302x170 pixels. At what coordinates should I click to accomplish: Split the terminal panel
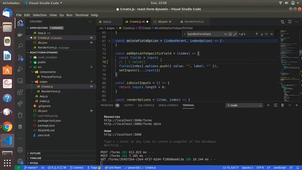tap(276, 105)
